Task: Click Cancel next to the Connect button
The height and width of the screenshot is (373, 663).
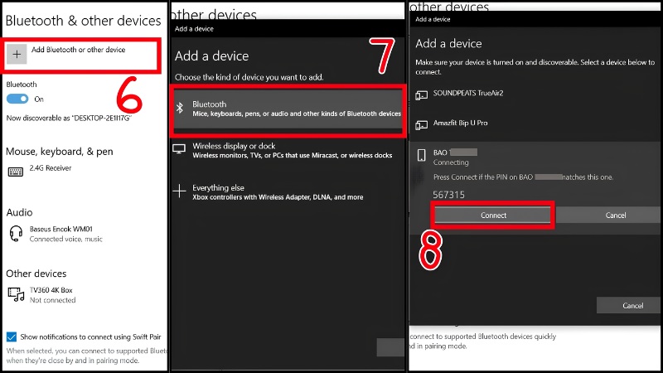Action: [615, 216]
